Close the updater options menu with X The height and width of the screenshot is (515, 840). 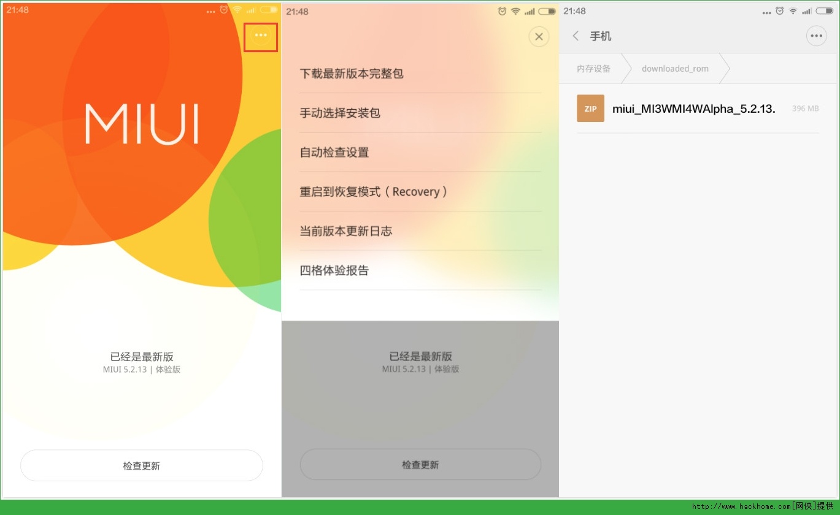click(539, 37)
